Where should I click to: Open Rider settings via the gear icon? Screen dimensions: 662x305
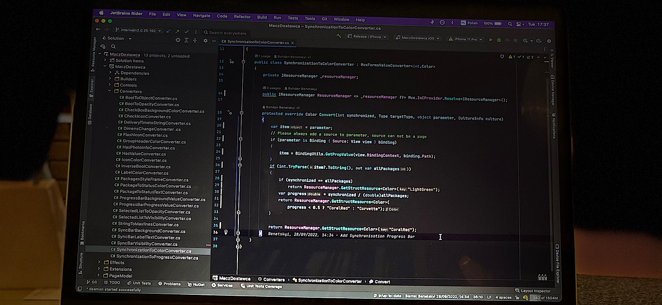(x=549, y=41)
